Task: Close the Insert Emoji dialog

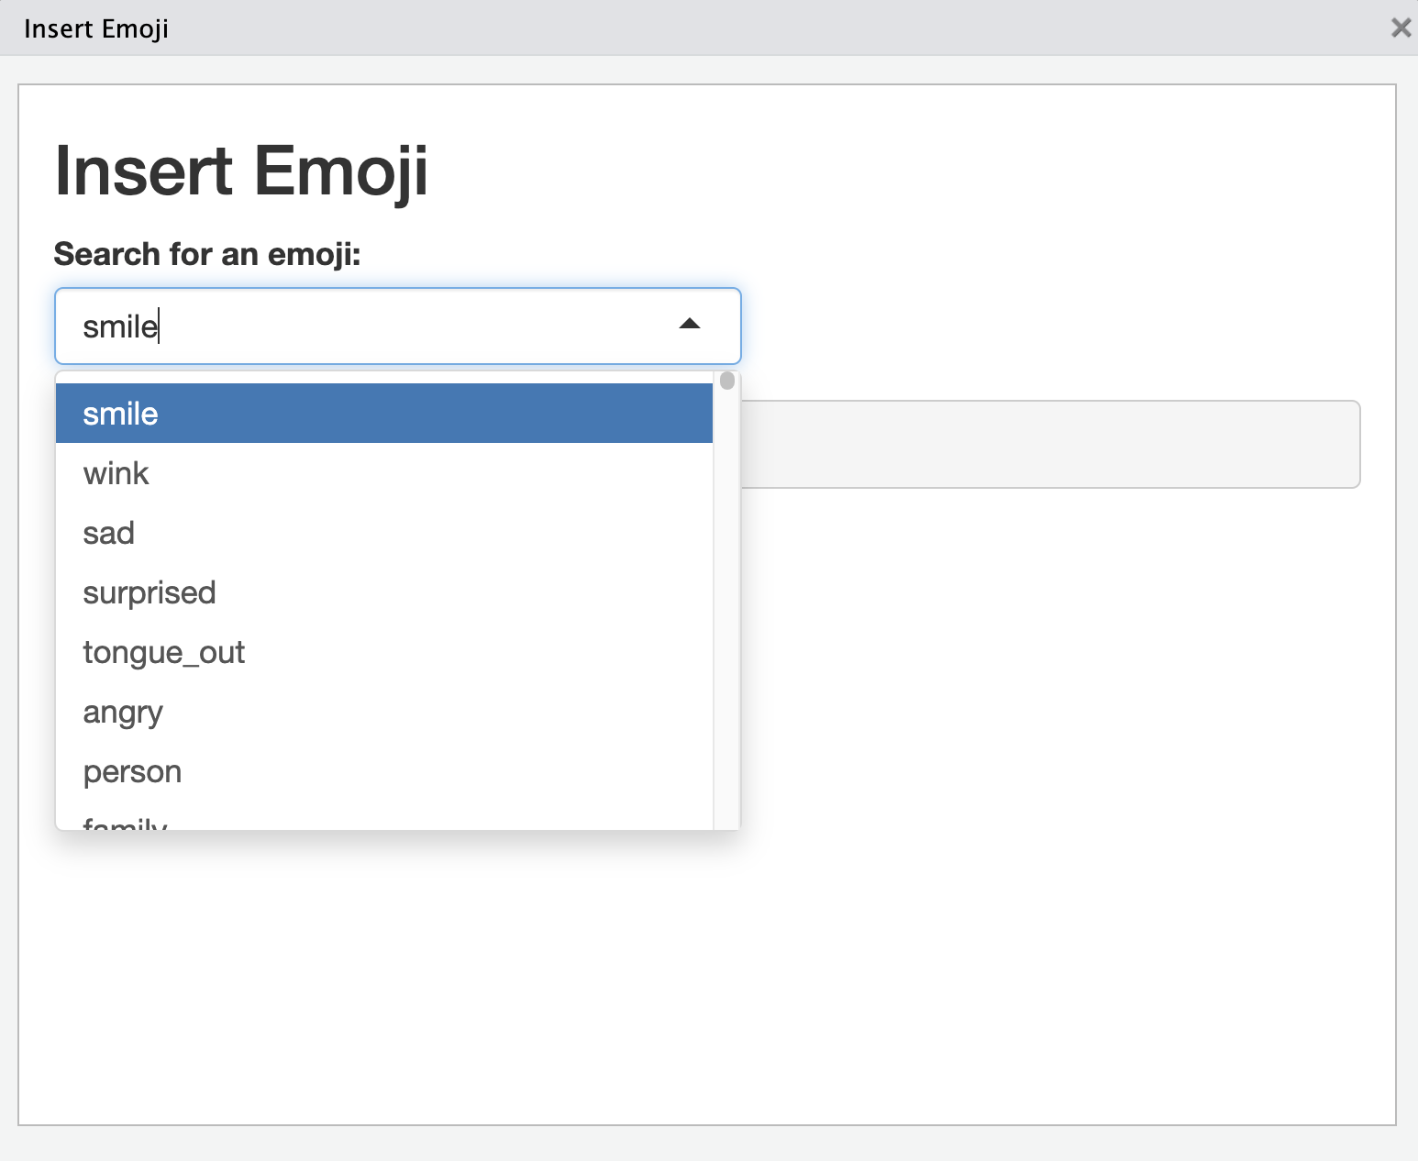Action: point(1400,28)
